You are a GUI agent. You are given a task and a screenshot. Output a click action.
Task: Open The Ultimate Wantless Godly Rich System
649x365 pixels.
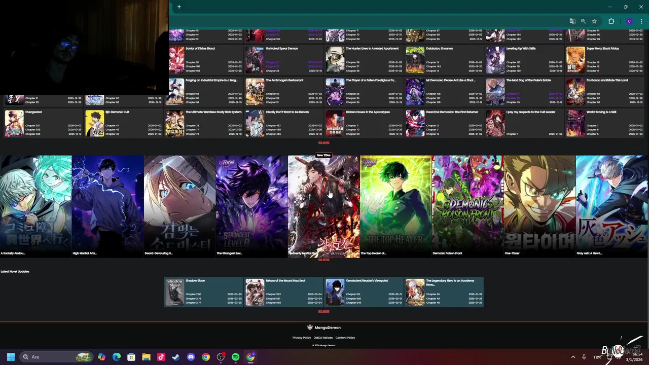tap(213, 112)
